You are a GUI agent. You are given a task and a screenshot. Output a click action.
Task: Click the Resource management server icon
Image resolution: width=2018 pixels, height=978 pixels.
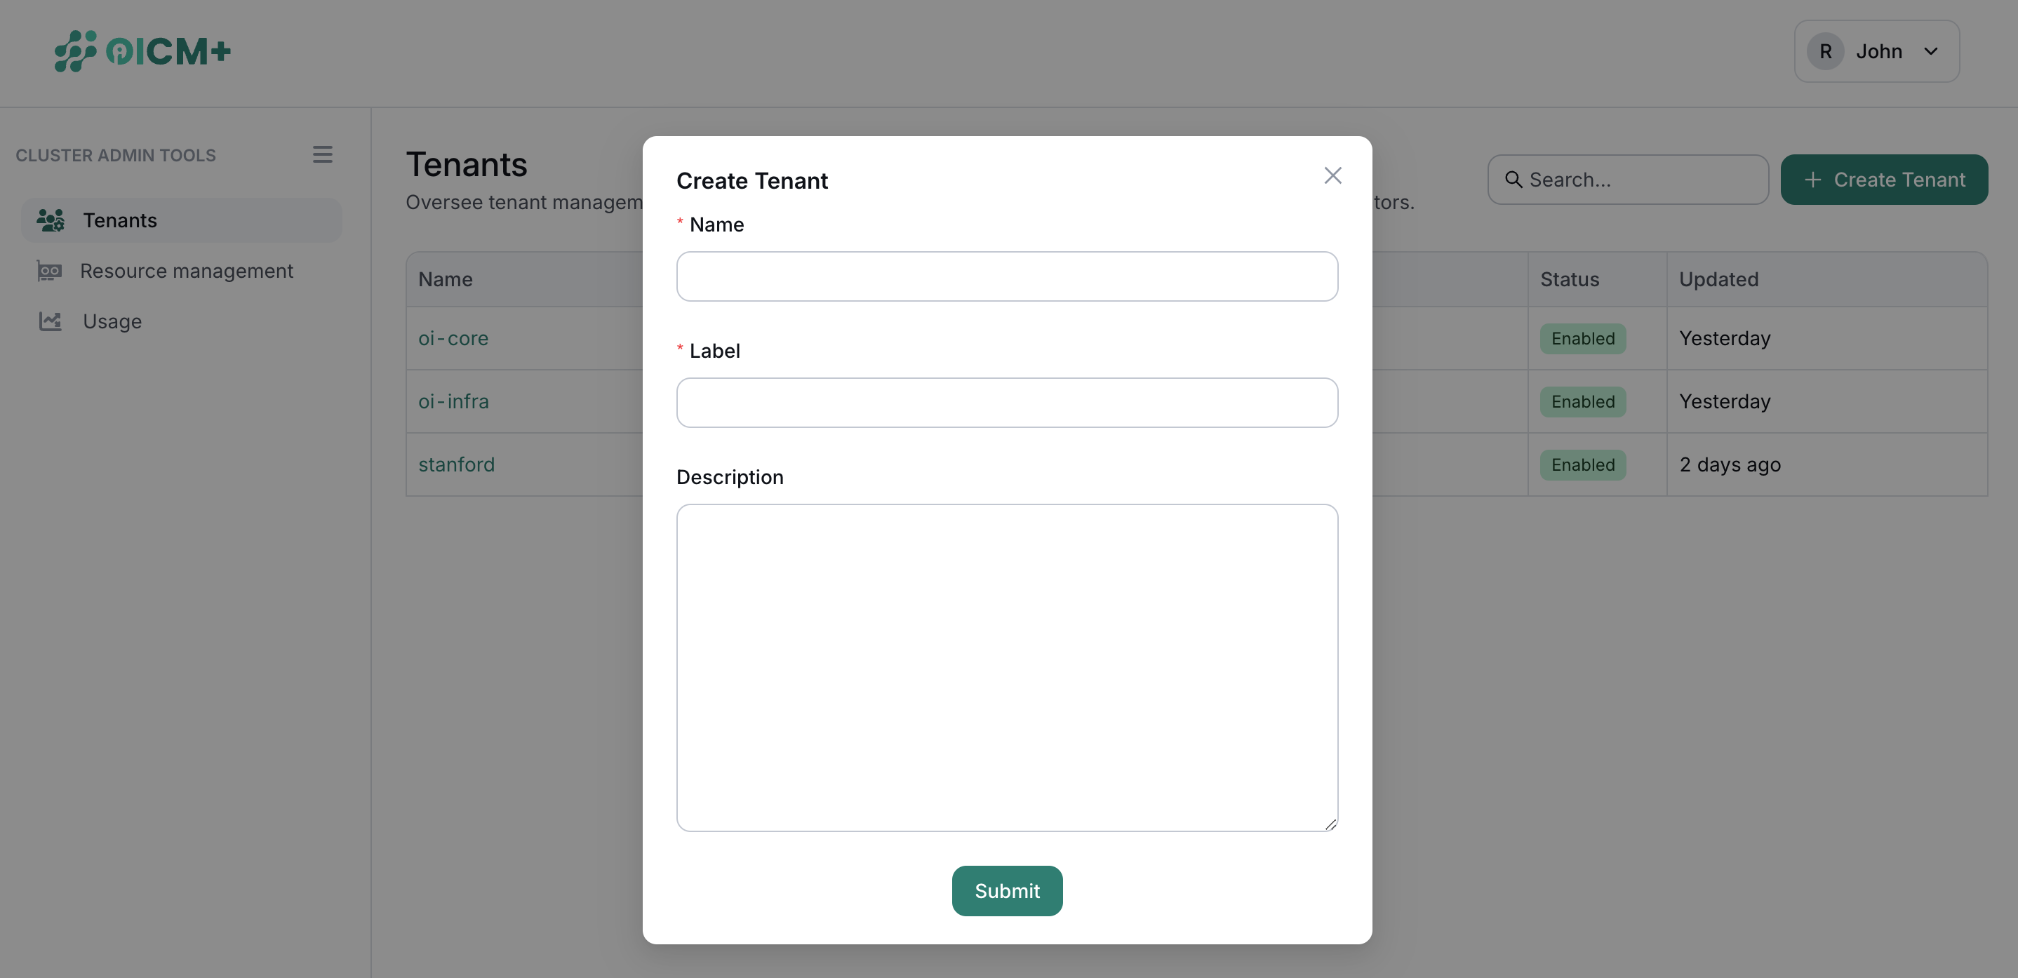50,271
